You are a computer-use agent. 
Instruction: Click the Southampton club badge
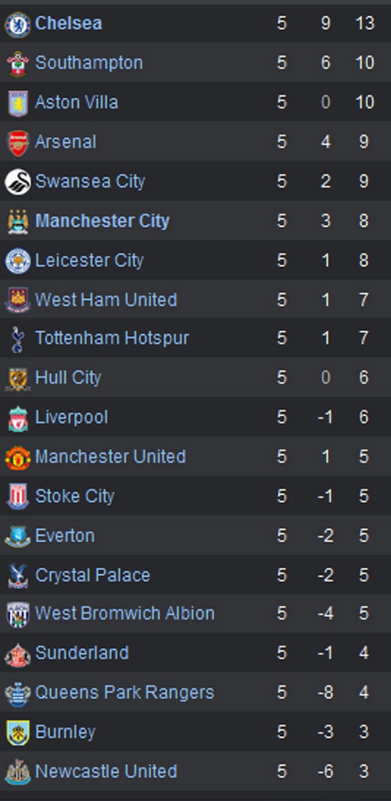pyautogui.click(x=18, y=63)
